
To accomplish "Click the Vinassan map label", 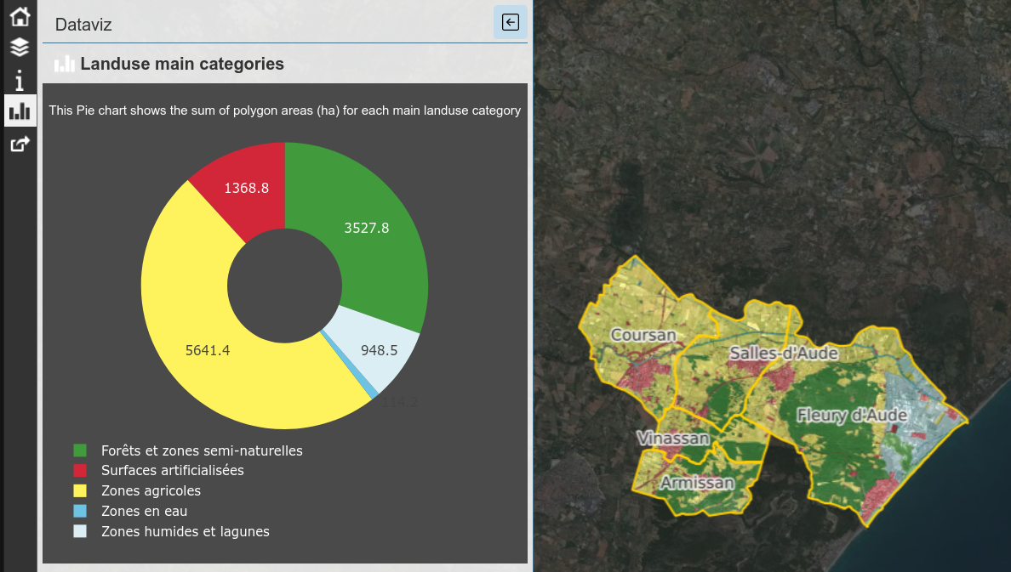I will coord(673,439).
